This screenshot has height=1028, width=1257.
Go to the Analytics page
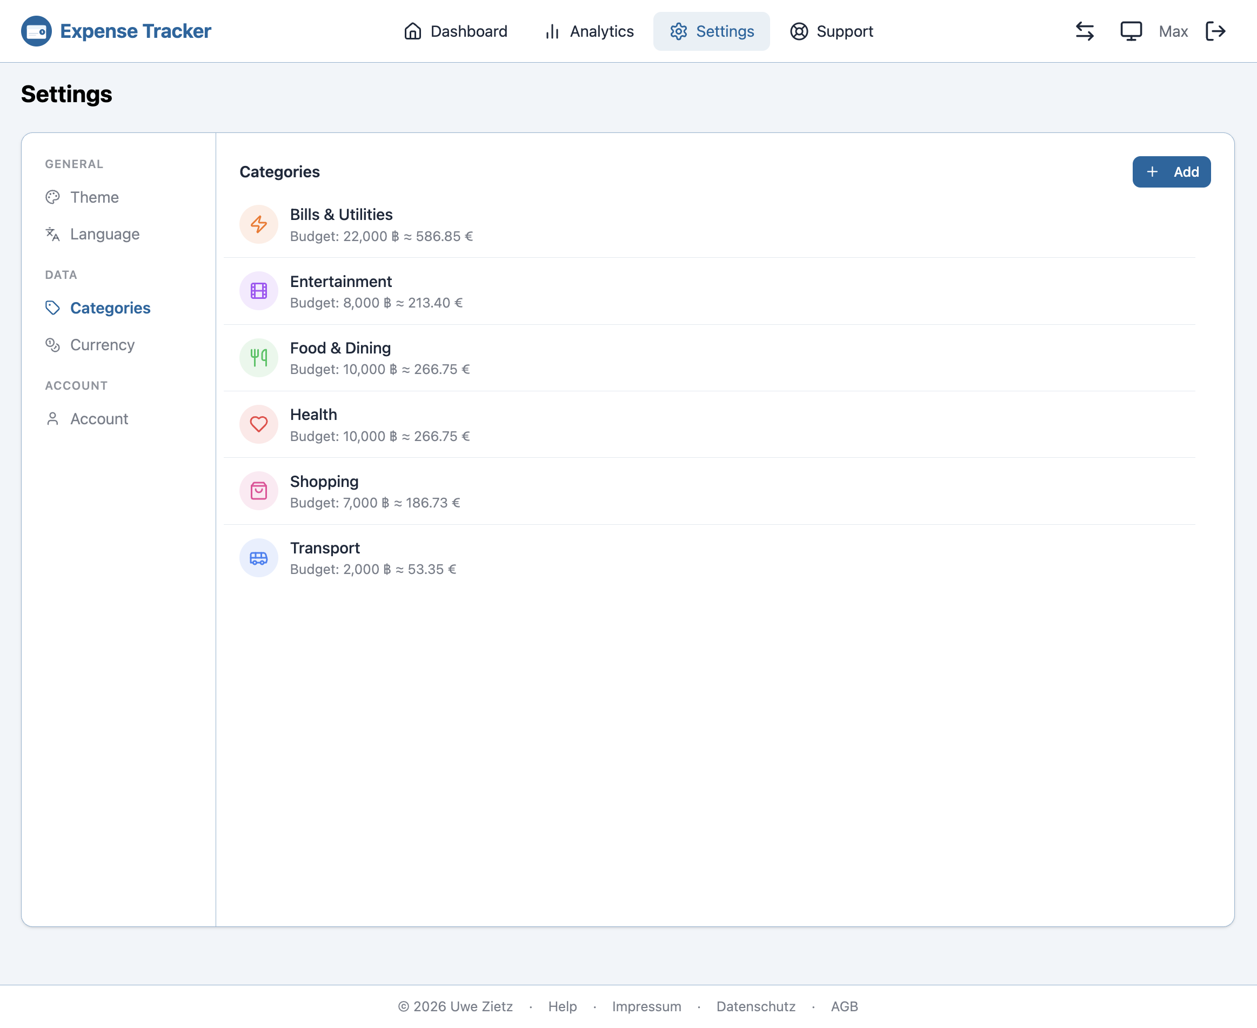click(x=589, y=31)
